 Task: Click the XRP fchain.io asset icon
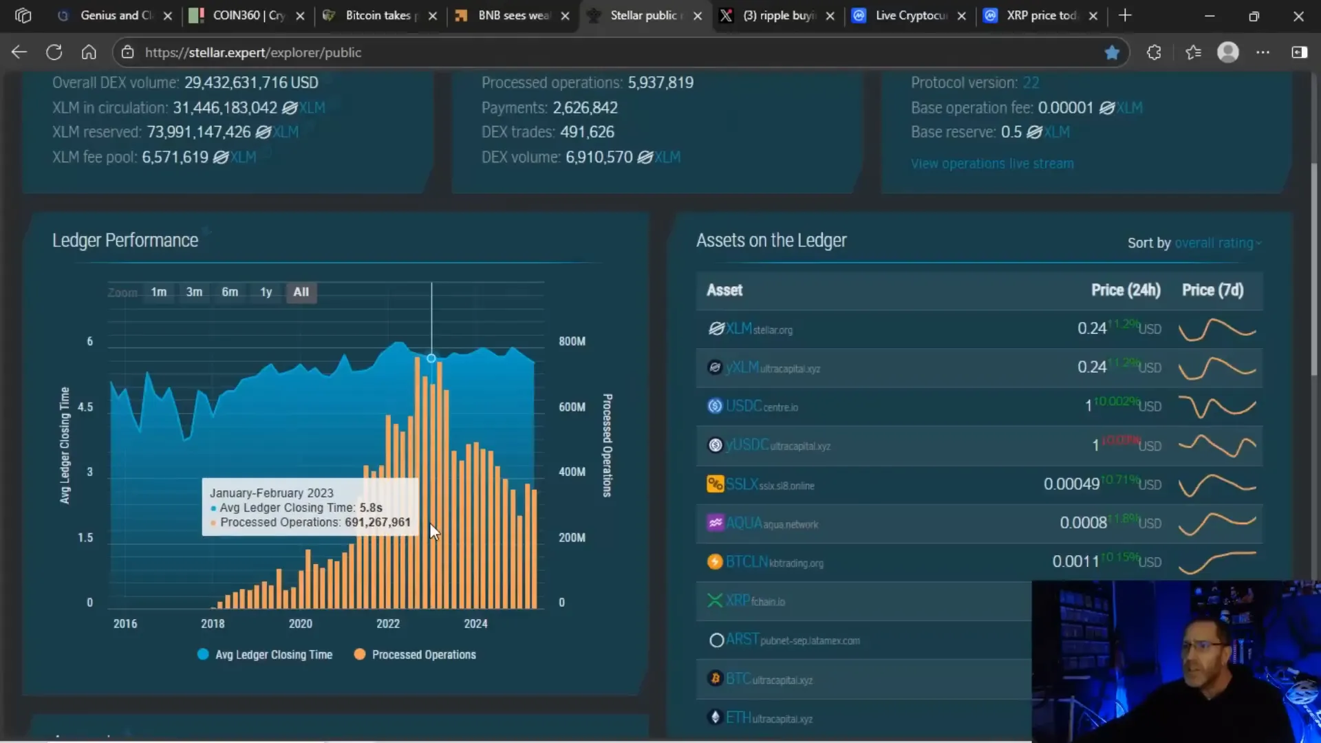716,601
